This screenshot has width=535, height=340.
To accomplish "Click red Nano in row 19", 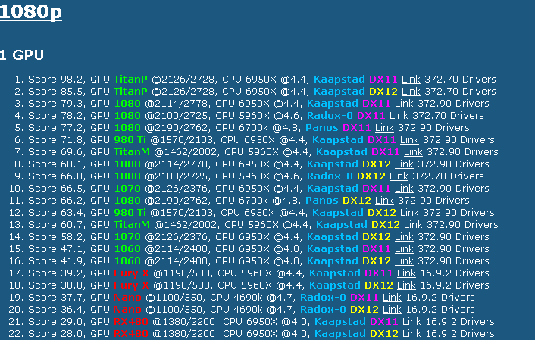I will click(127, 298).
